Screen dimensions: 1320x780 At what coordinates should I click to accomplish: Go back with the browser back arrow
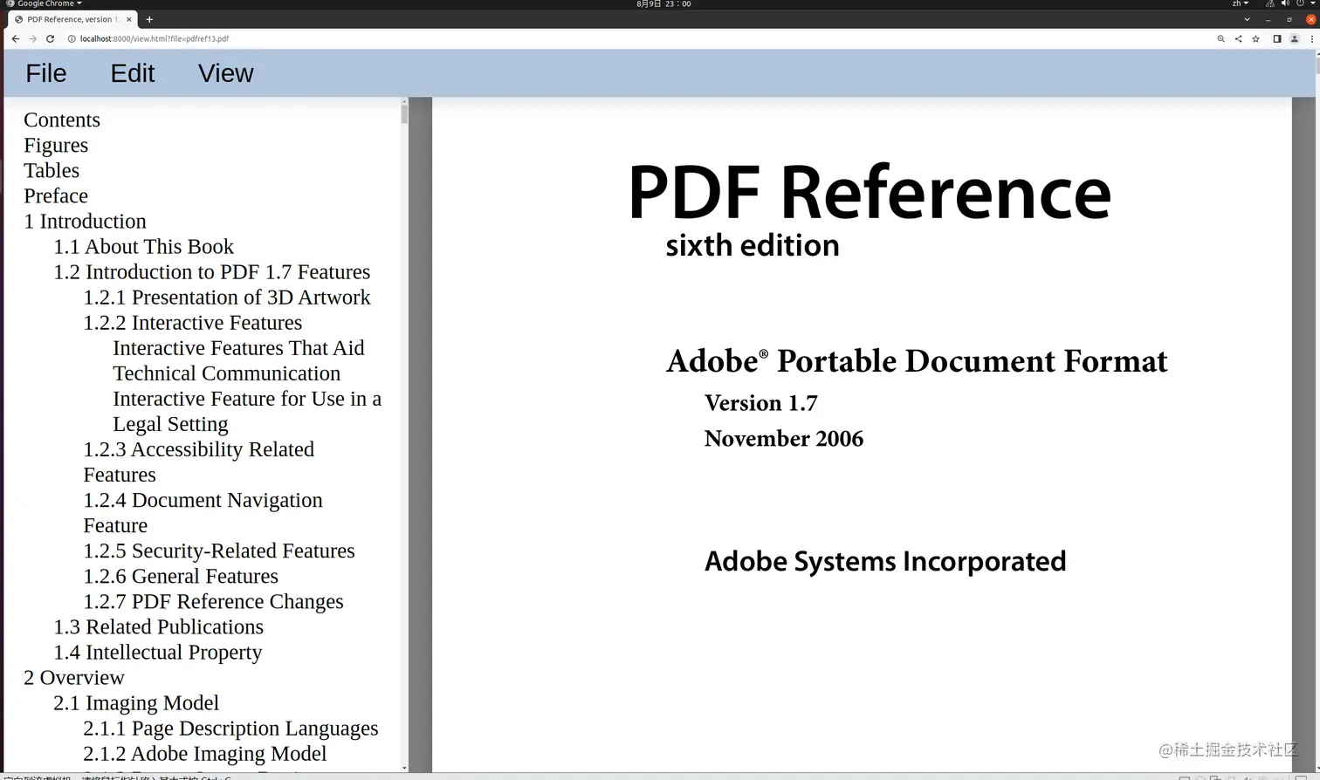(x=15, y=38)
